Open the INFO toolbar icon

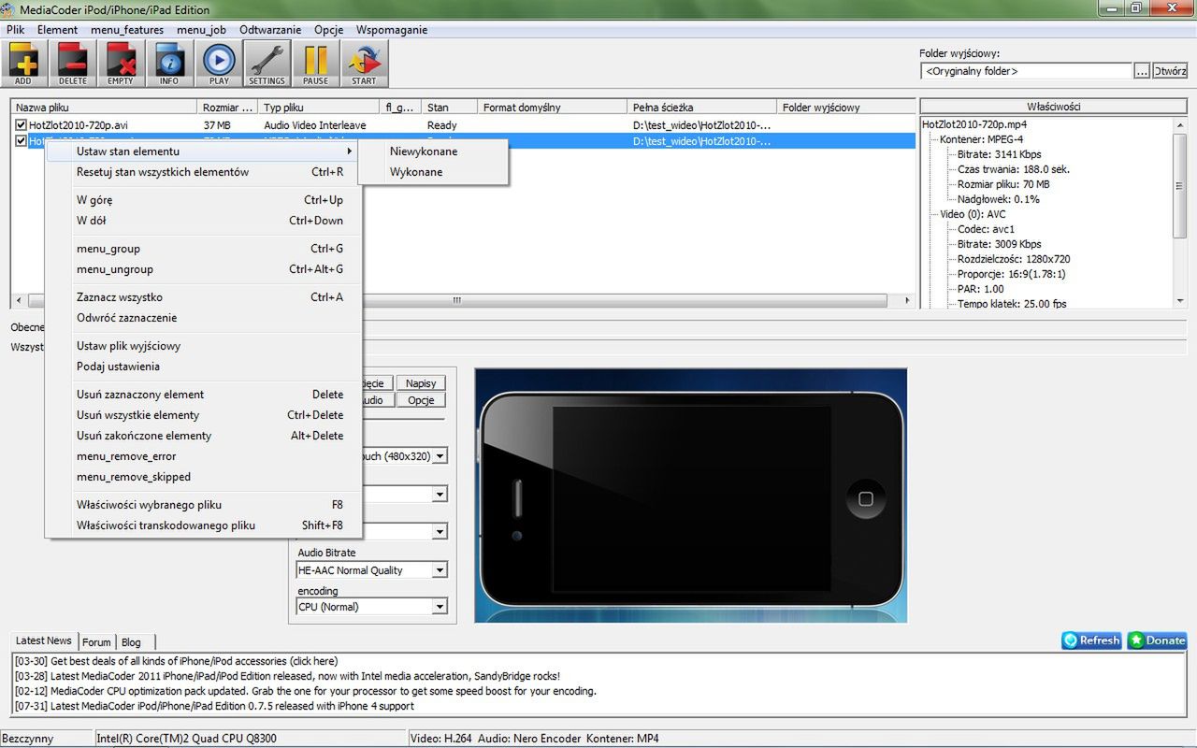(169, 65)
